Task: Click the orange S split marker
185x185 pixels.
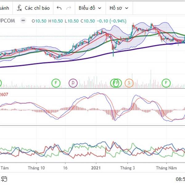Action: pos(129,83)
